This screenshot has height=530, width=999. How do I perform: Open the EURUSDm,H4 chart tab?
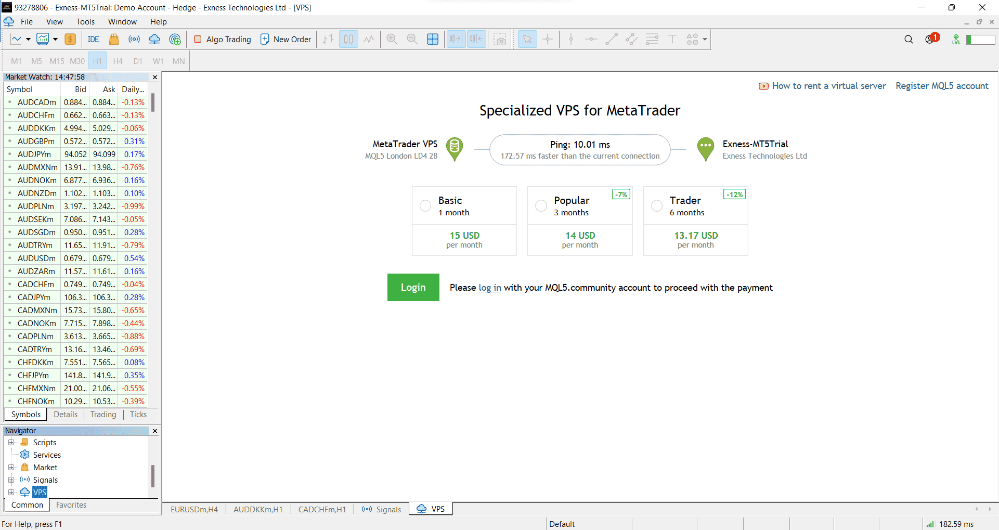194,509
